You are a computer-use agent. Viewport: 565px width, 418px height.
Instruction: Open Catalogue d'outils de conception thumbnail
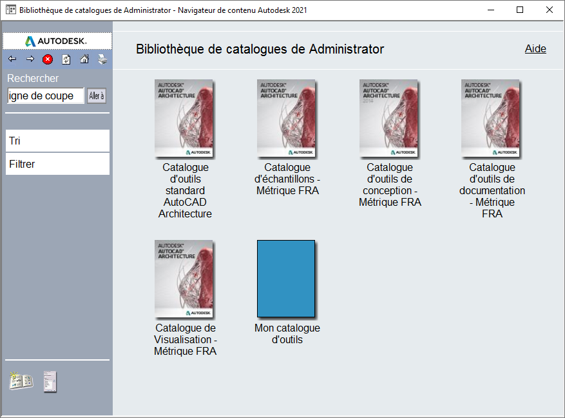click(389, 119)
